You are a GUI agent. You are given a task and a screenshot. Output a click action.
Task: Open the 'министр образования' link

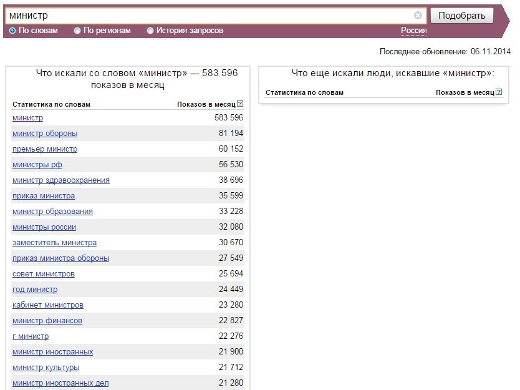[x=53, y=212]
